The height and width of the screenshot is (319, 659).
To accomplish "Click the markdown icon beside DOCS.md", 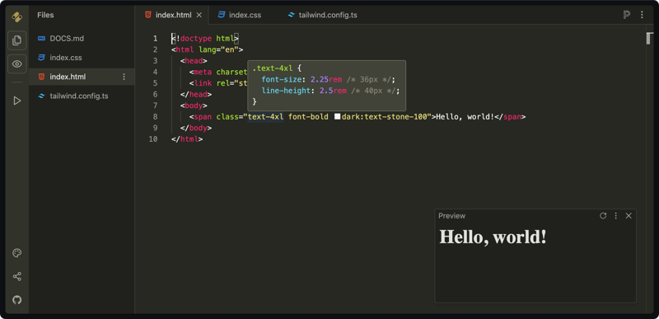I will click(x=41, y=38).
